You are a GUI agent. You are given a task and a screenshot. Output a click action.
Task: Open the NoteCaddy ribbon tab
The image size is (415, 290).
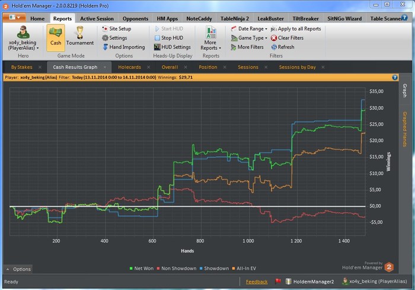(199, 18)
